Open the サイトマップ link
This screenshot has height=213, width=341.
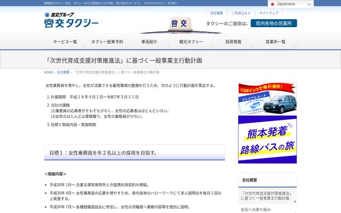[269, 13]
